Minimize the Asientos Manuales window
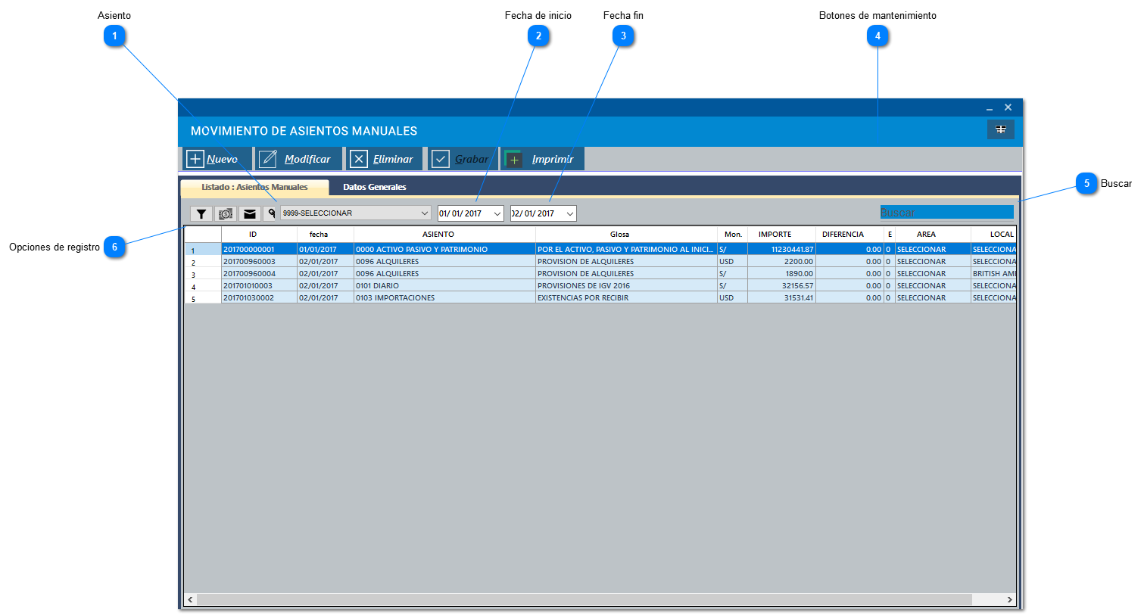Screen dimensions: 1144x616 coord(989,108)
